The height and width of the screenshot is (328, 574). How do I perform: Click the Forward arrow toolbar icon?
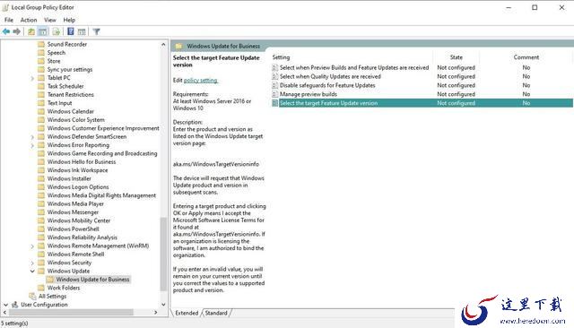point(16,31)
